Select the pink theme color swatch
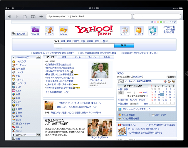The image size is (188, 148). pyautogui.click(x=155, y=22)
